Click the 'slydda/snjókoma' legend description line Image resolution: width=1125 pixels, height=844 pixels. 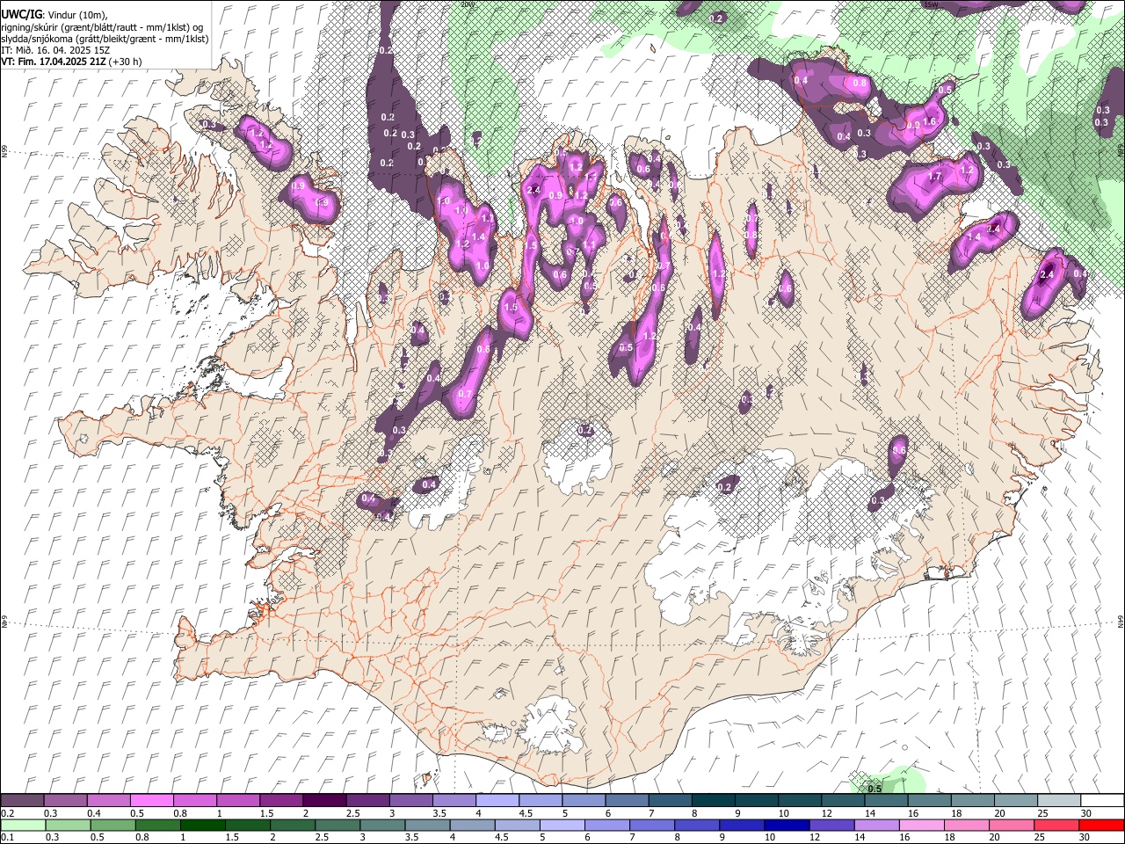[105, 39]
